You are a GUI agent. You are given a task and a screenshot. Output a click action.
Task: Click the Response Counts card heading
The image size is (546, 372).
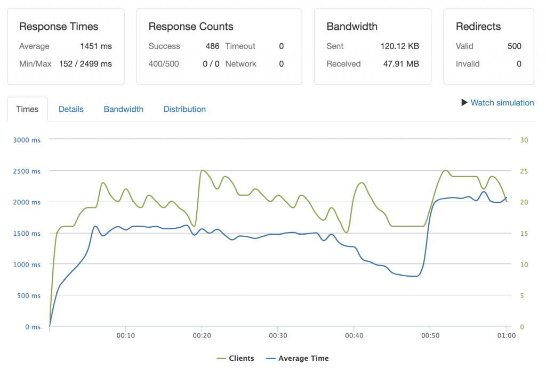191,27
